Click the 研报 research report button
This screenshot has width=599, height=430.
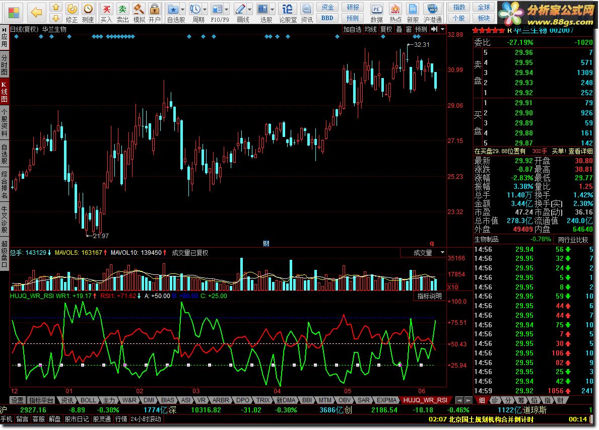click(x=353, y=7)
